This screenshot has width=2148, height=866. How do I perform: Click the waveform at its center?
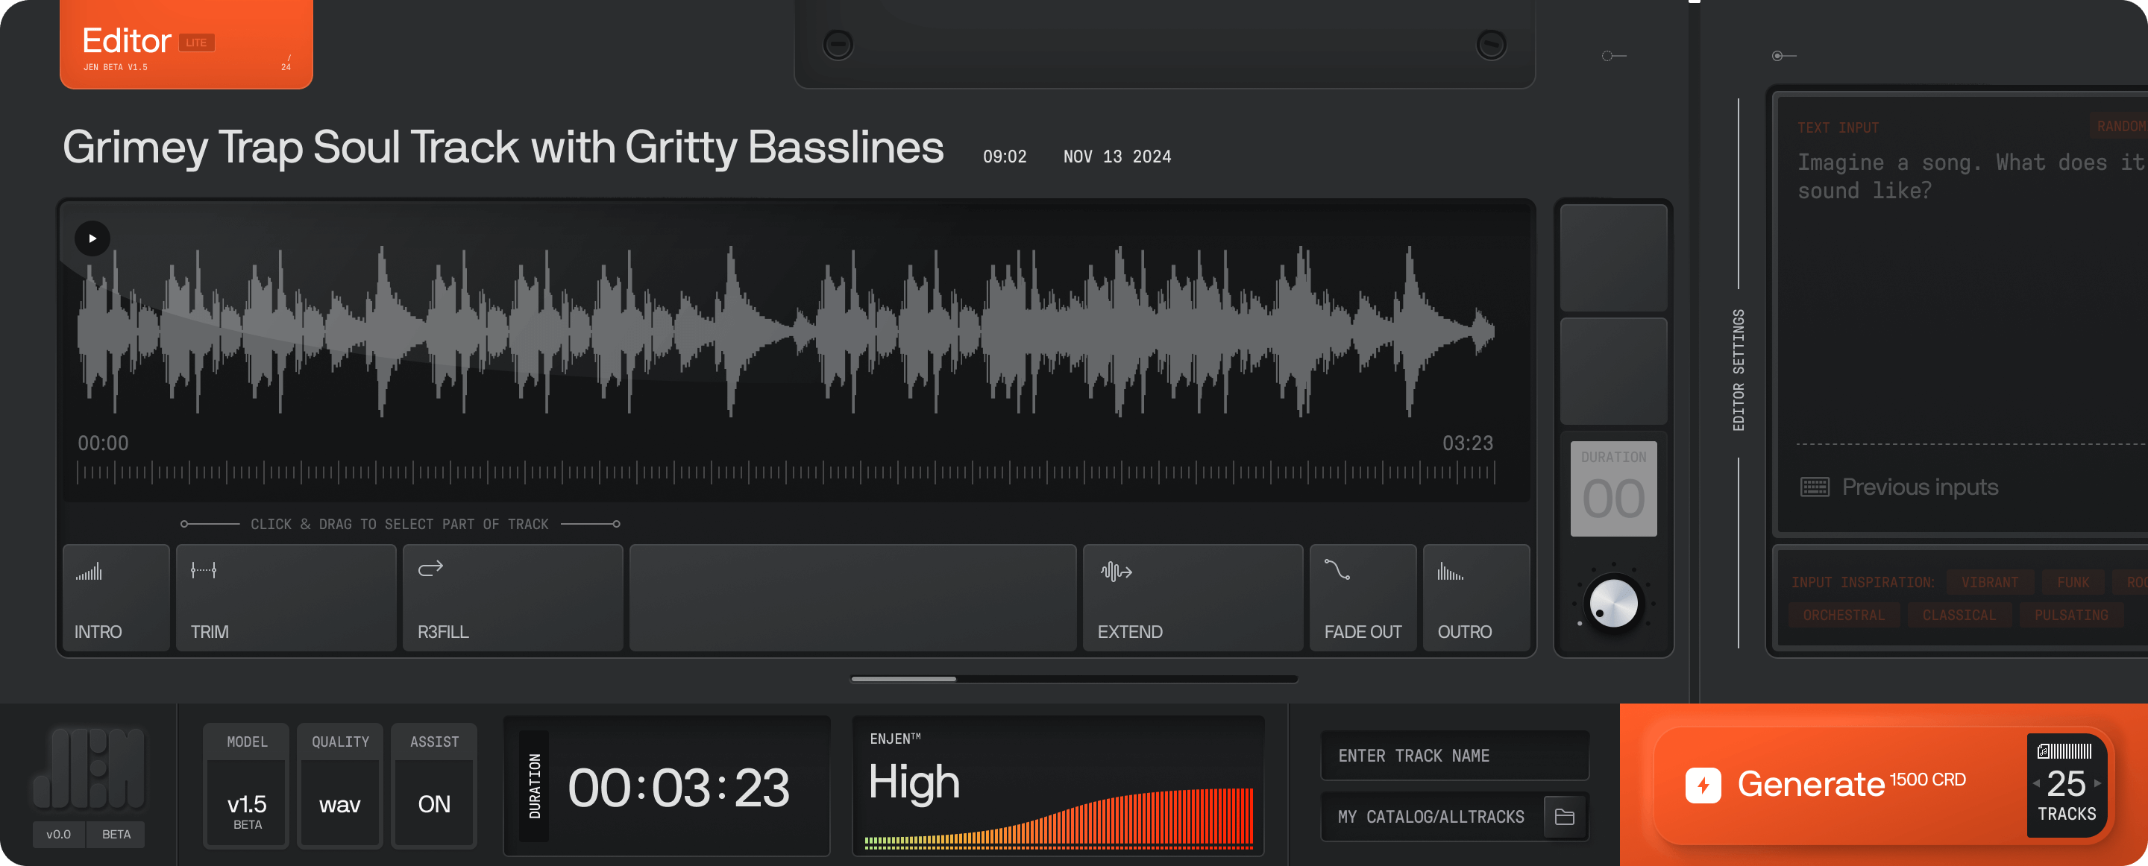[x=785, y=331]
